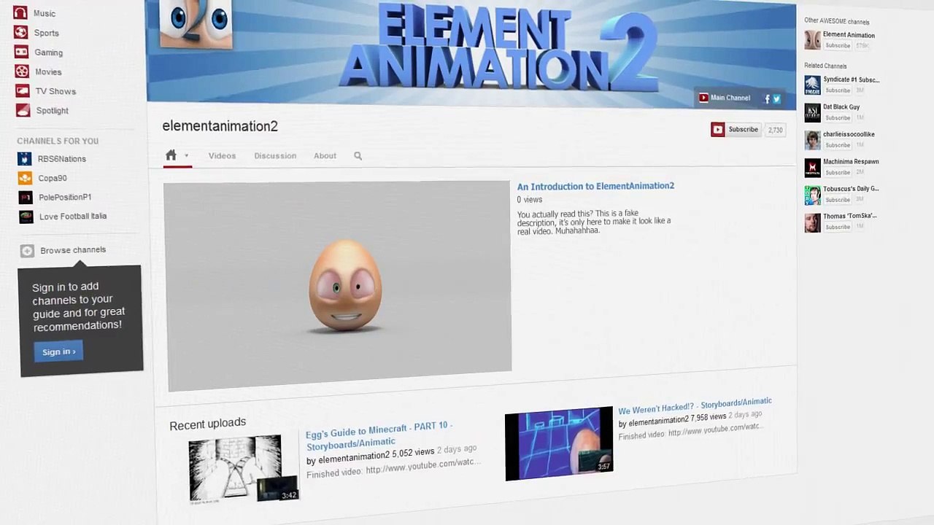Subscribe to Thomas 'TomSka' channel
The image size is (934, 525).
838,227
